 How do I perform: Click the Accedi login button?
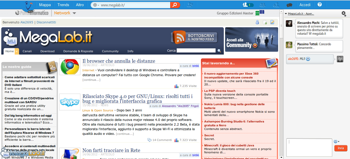(305, 5)
